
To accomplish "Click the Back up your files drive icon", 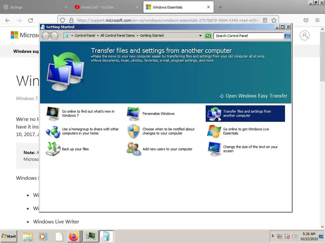I will [53, 149].
